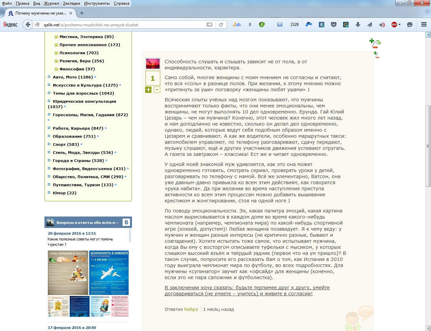The width and height of the screenshot is (431, 331).
Task: Close the 'Почему мужчины не уме...' tab
Action: 71,13
